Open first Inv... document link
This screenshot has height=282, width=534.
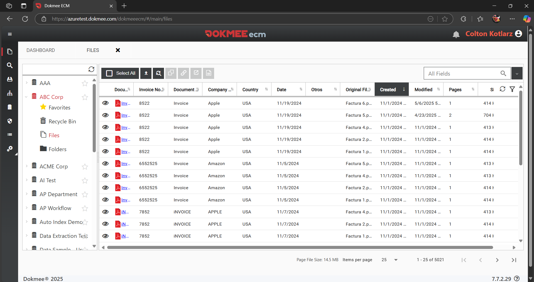[126, 103]
